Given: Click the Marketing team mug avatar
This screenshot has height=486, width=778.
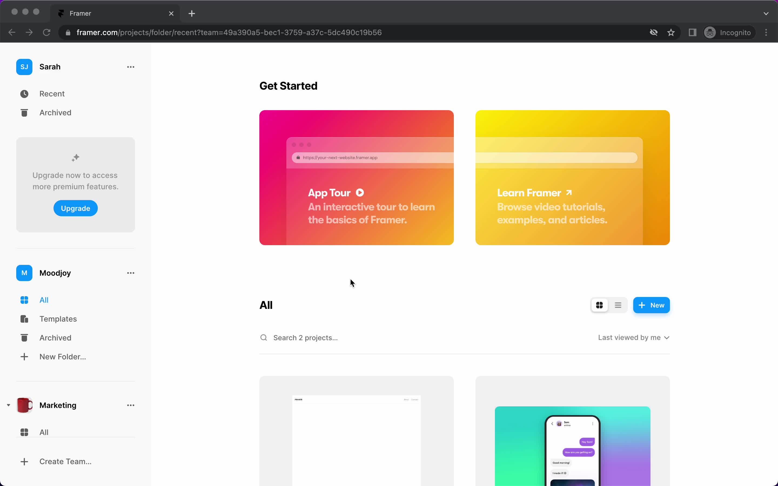Looking at the screenshot, I should pyautogui.click(x=24, y=405).
